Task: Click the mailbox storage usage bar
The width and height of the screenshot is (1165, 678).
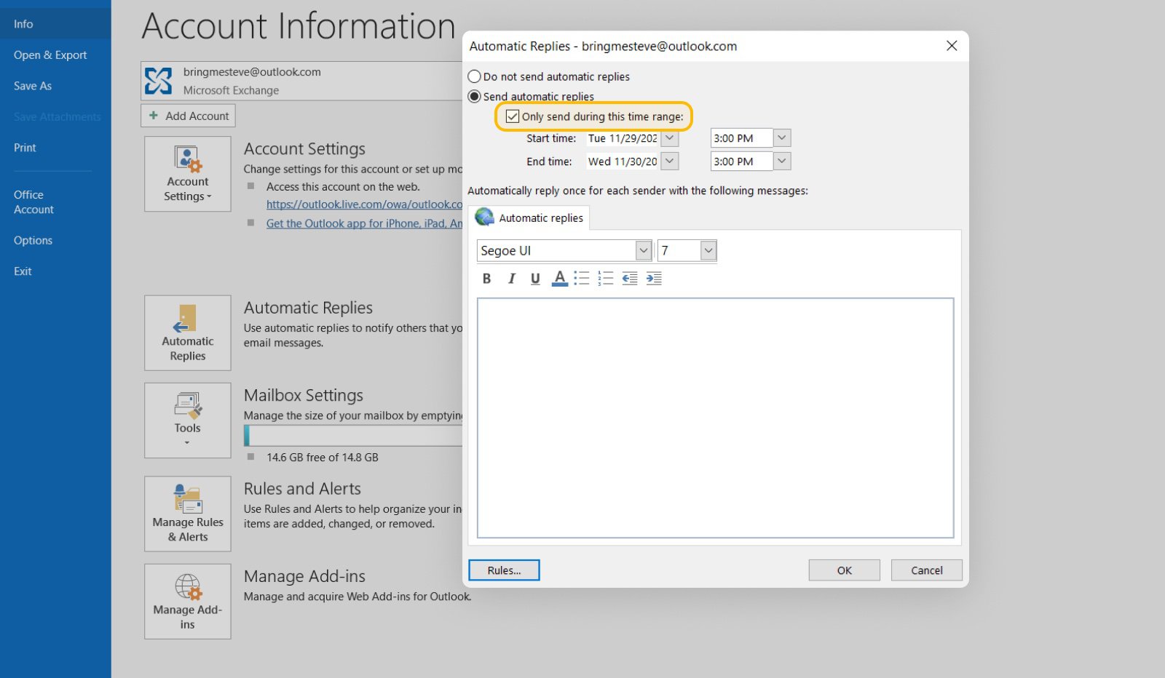Action: (349, 436)
